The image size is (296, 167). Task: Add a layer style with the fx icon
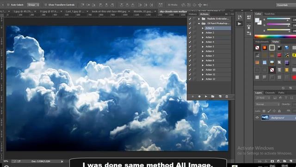266,161
